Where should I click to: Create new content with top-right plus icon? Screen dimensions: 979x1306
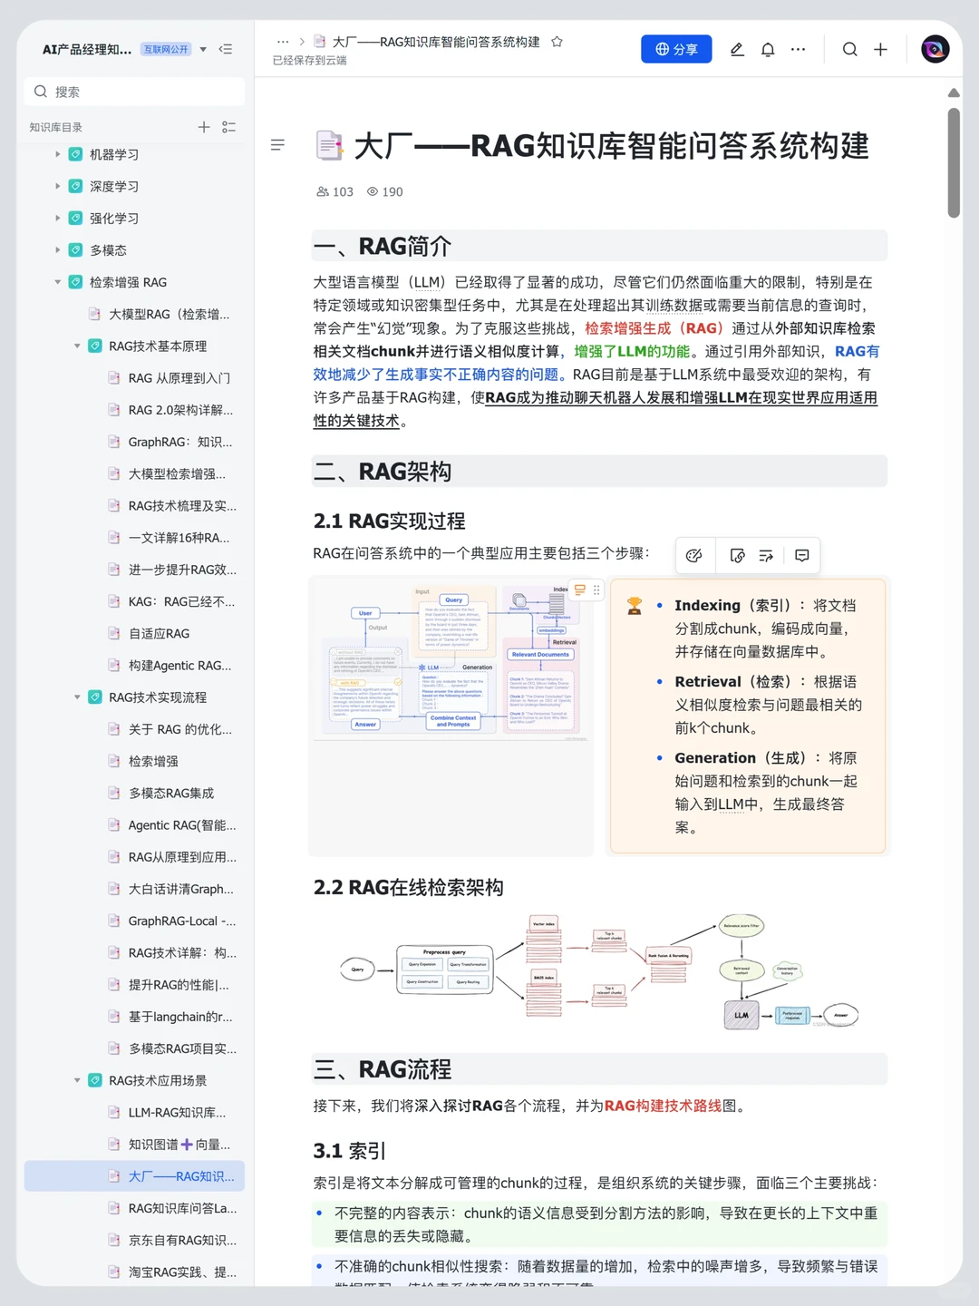[x=880, y=49]
